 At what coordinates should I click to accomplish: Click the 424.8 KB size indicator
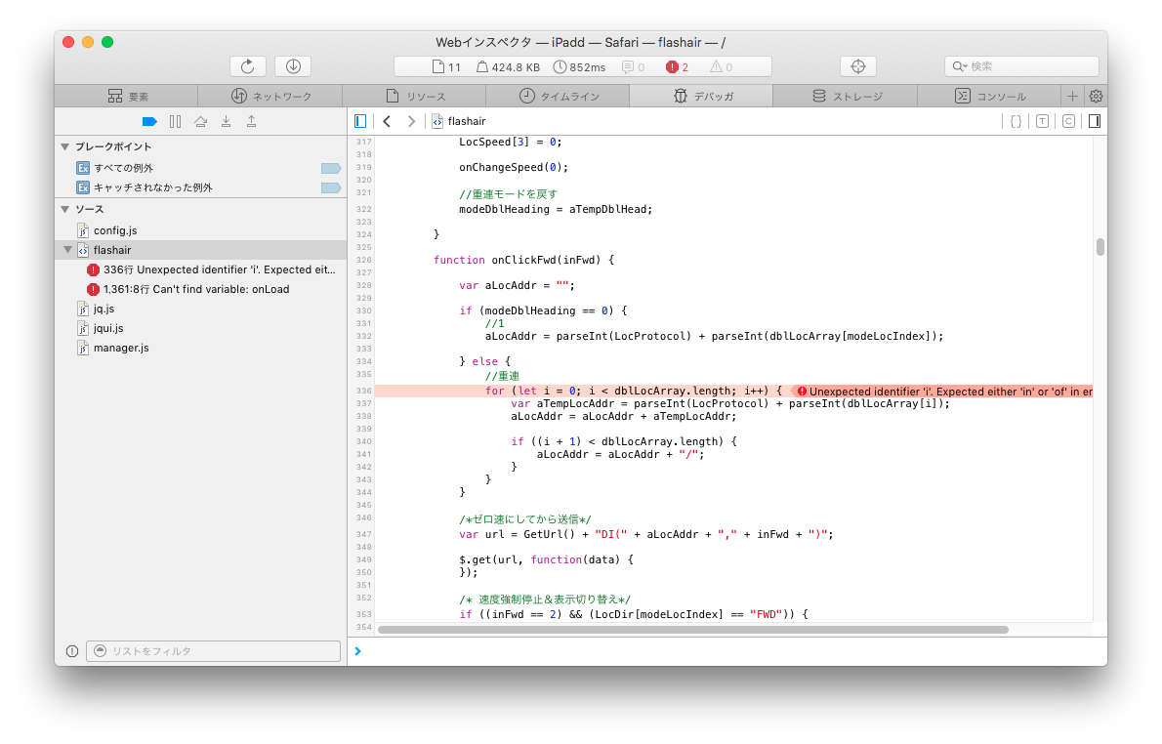(509, 66)
